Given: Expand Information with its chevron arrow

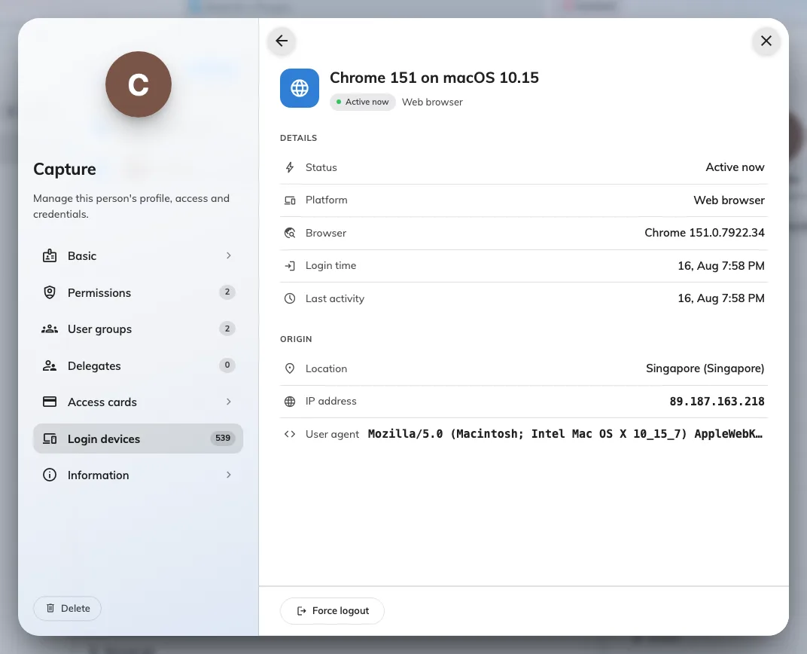Looking at the screenshot, I should pyautogui.click(x=229, y=475).
